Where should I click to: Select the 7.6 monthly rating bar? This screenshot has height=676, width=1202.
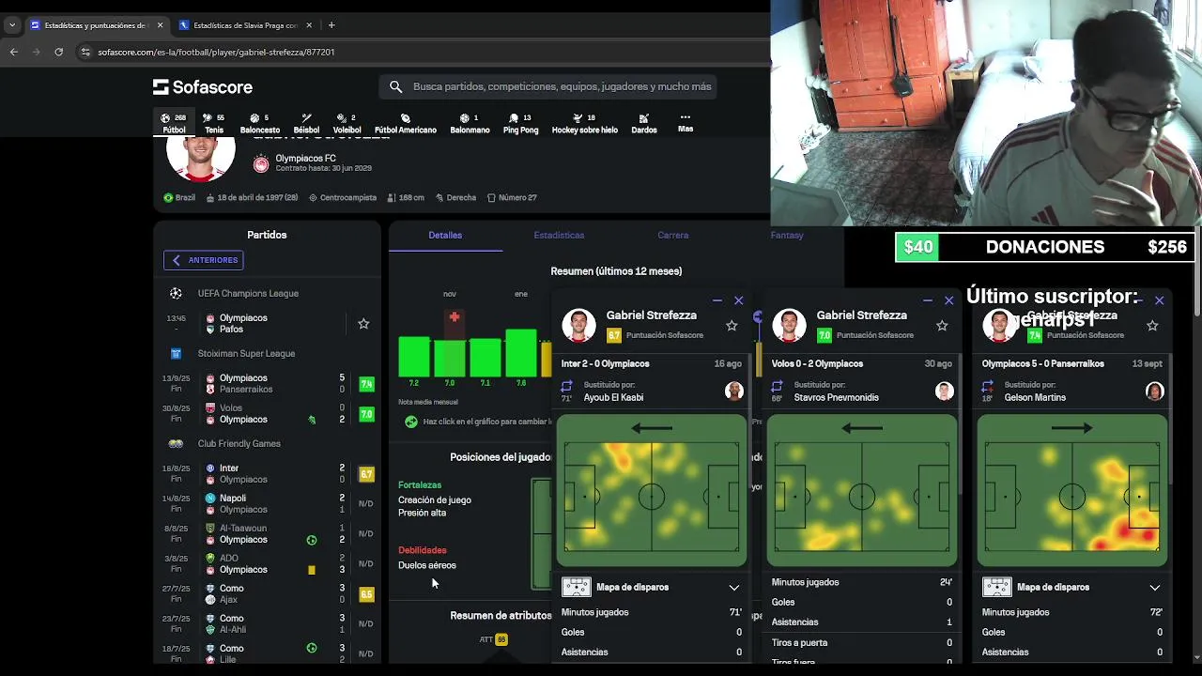click(521, 353)
